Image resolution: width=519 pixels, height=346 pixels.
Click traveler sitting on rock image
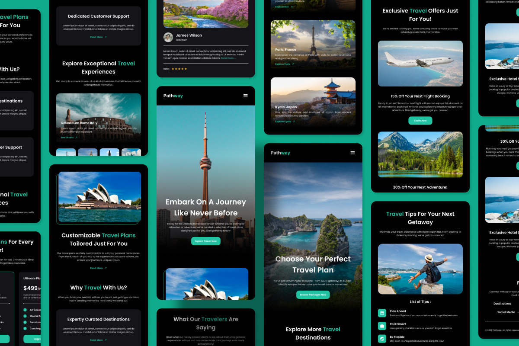pos(420,269)
